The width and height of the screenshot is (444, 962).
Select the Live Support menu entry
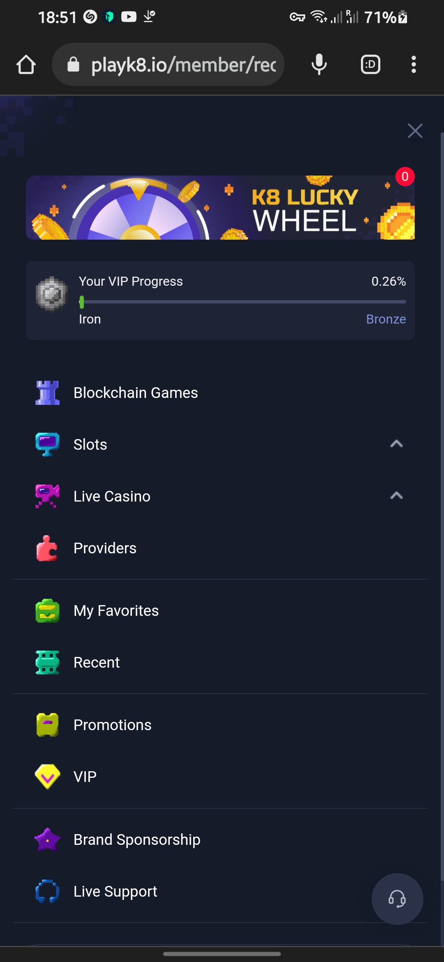click(115, 891)
